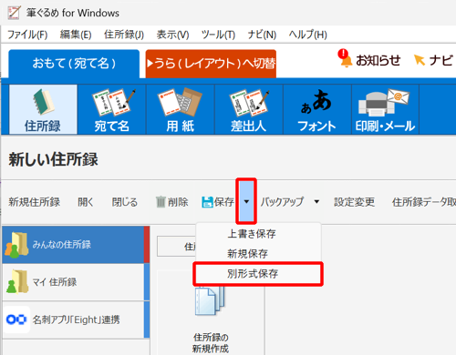Viewport: 456px width, 355px height.
Task: Click the ナビ arrow button
Action: point(433,60)
